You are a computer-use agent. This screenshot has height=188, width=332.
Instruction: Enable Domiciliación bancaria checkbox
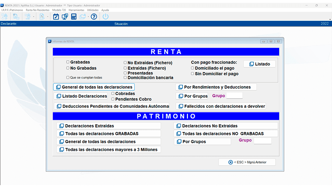point(125,77)
